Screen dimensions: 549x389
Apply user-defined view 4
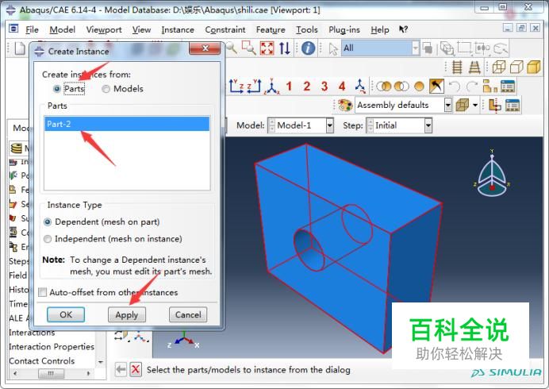pos(342,86)
